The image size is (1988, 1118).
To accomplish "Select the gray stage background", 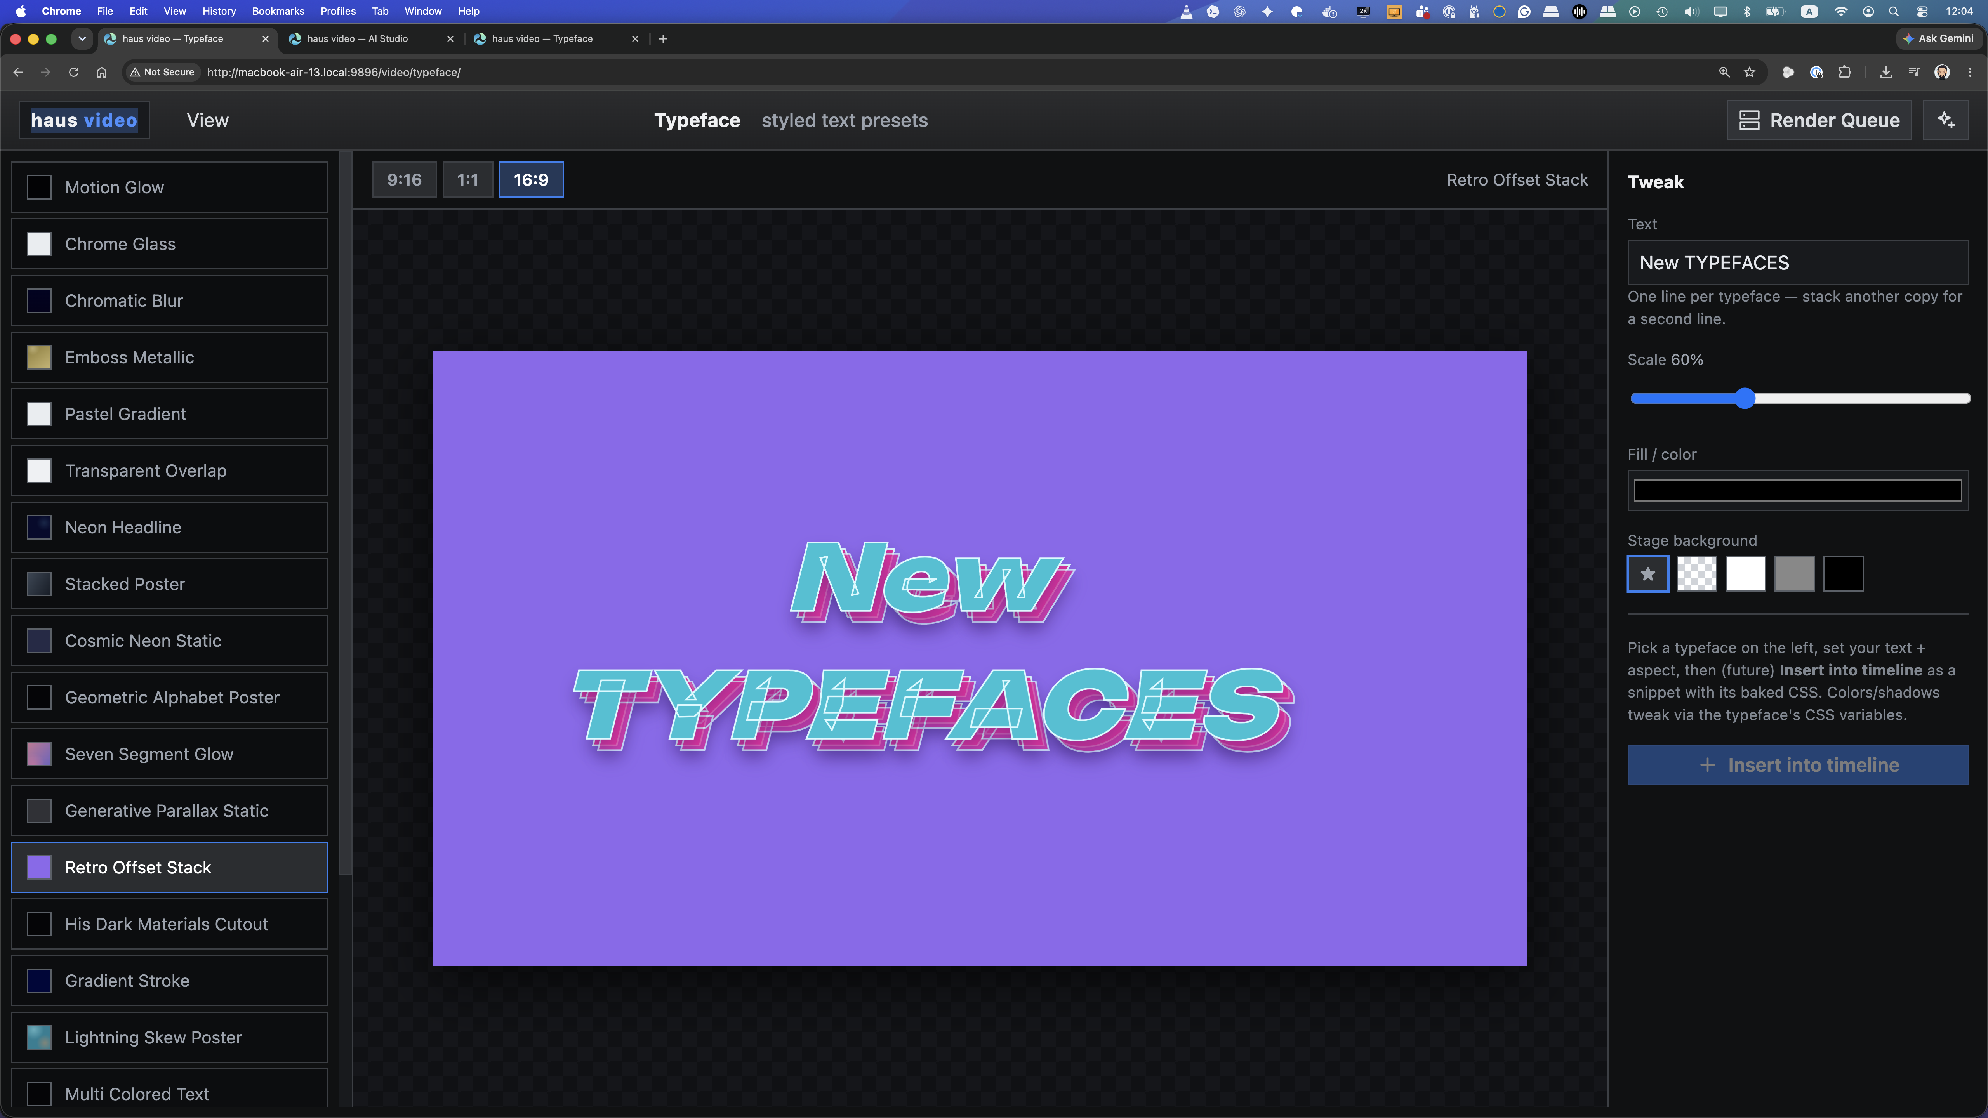I will point(1794,574).
